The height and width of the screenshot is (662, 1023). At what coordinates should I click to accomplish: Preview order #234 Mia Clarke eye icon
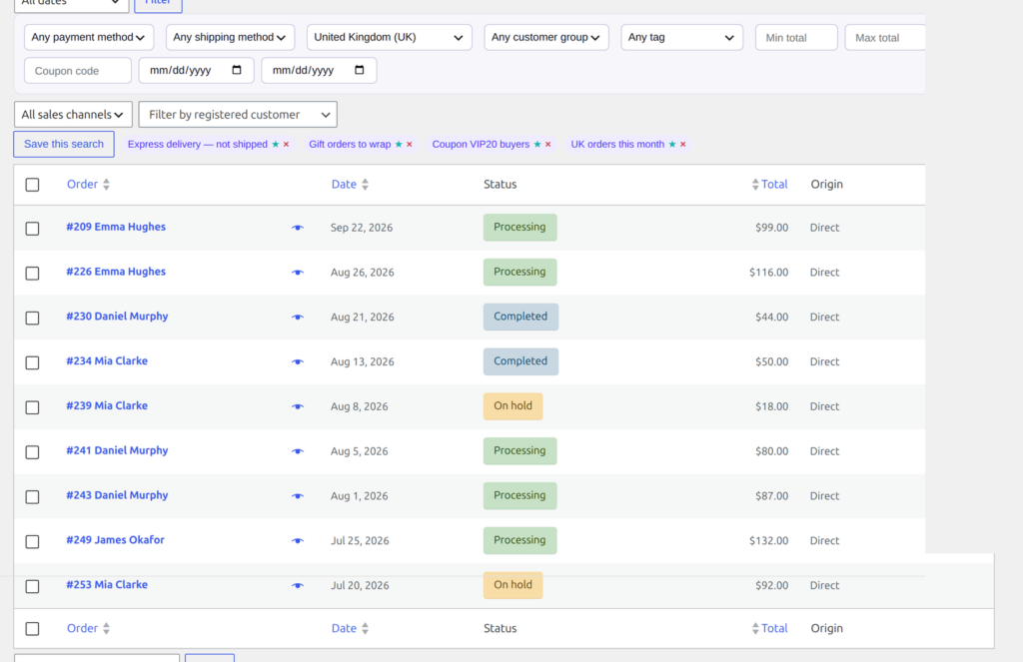[298, 361]
